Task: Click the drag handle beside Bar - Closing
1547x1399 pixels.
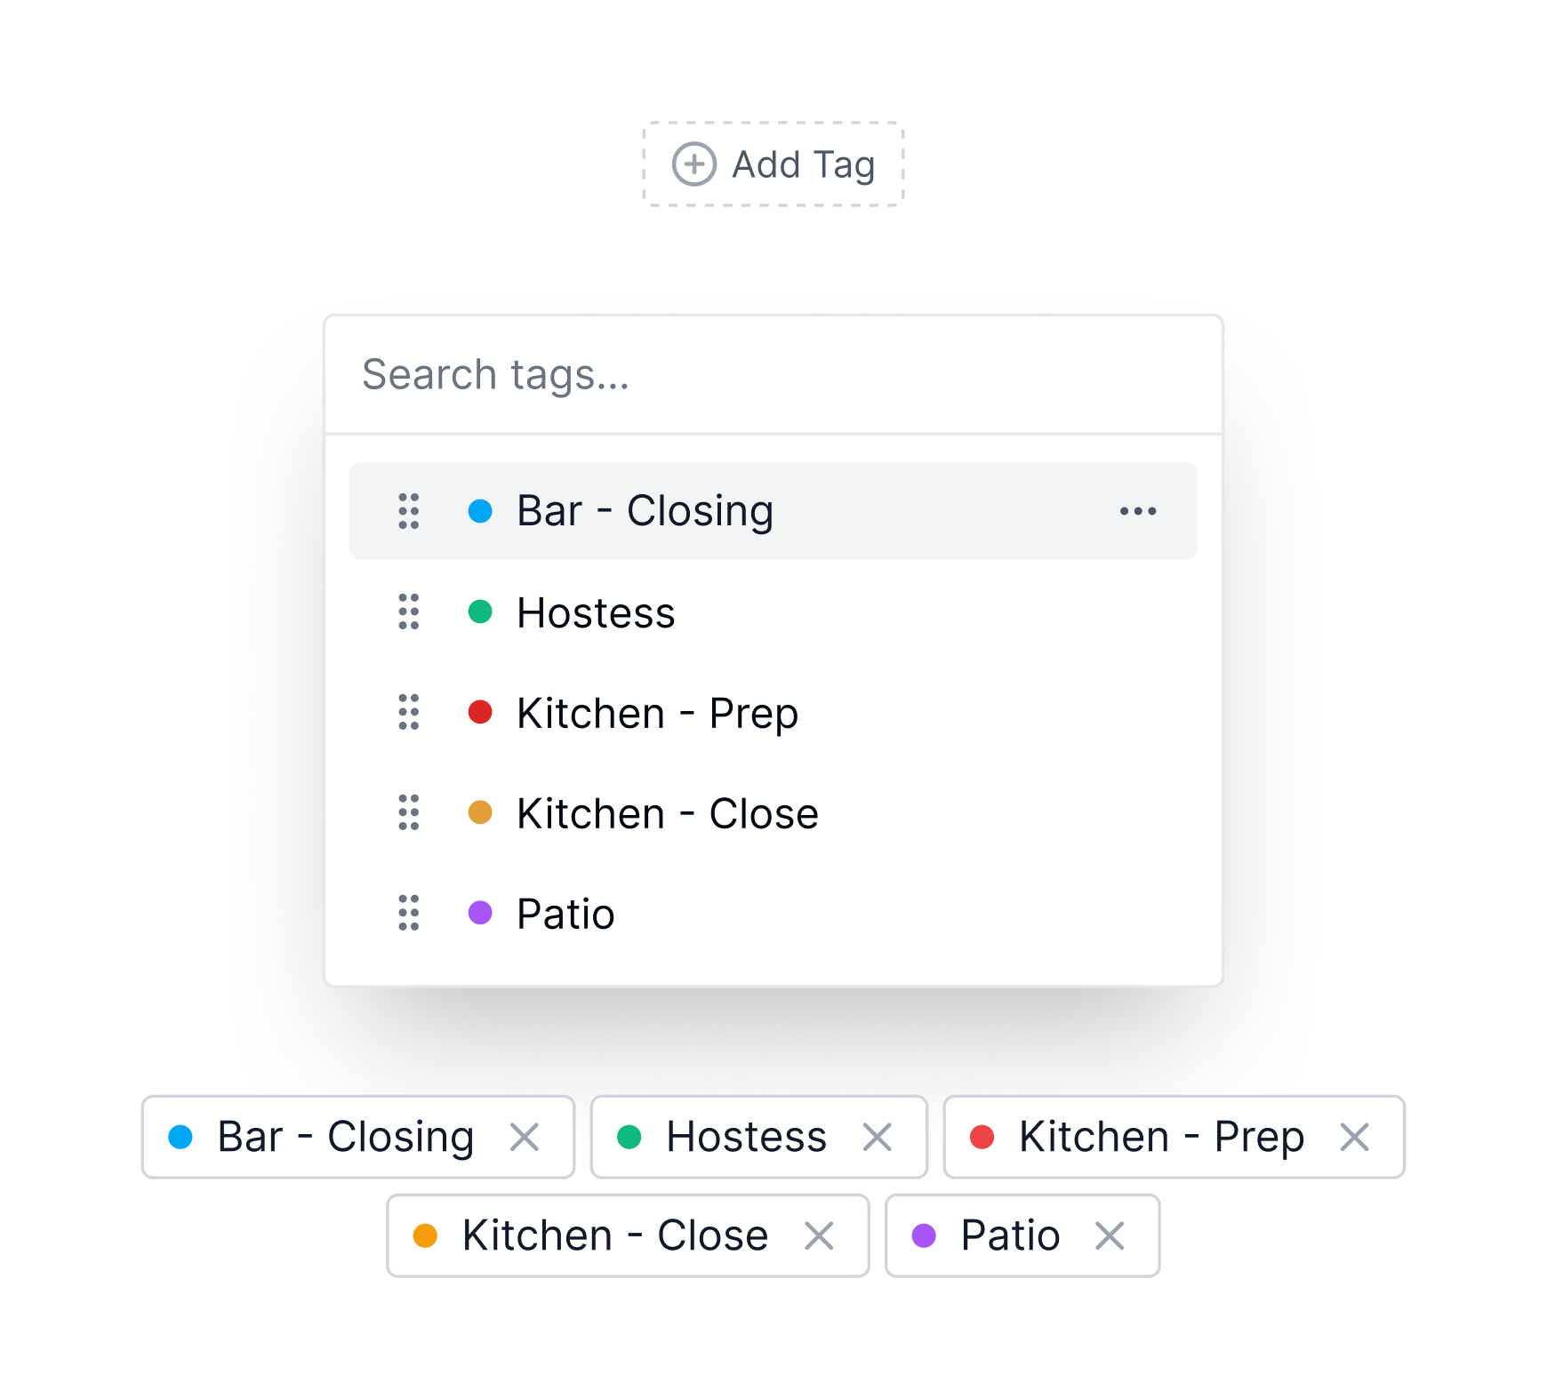Action: point(409,511)
